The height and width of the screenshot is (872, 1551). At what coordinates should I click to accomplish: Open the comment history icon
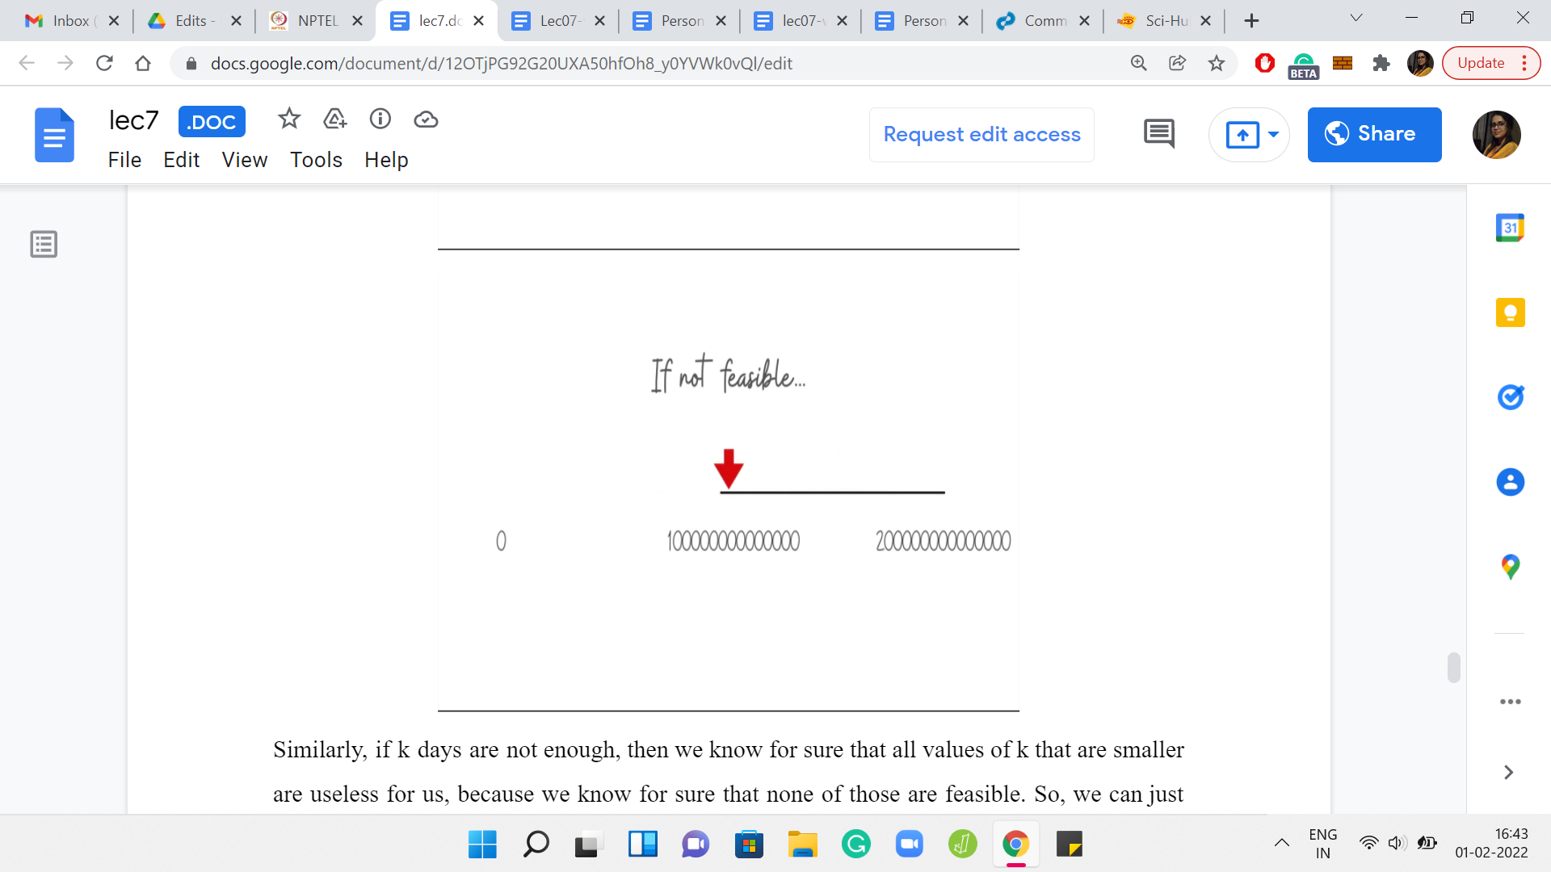[x=1158, y=134]
